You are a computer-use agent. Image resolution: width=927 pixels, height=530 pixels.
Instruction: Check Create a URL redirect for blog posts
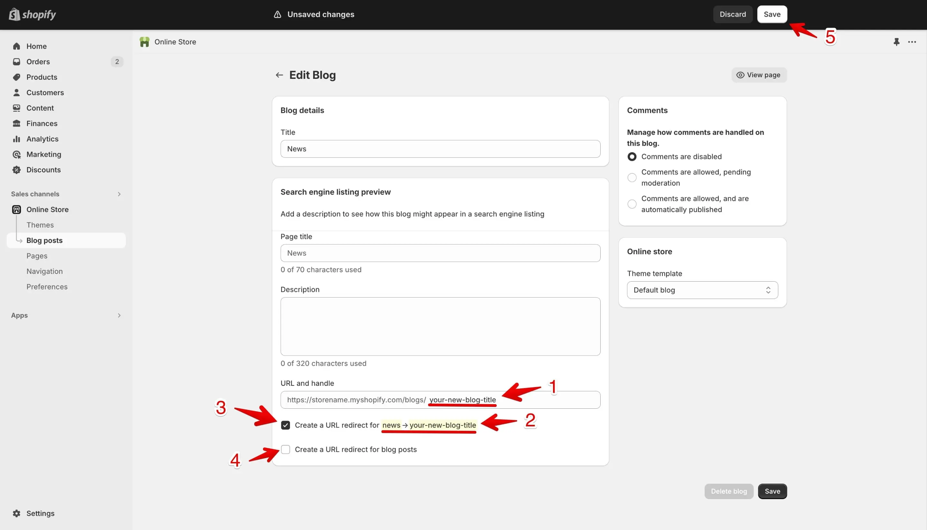tap(286, 450)
